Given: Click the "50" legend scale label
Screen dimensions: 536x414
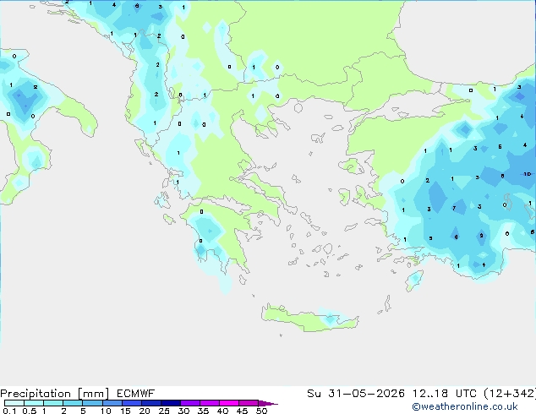Looking at the screenshot, I should [x=262, y=411].
